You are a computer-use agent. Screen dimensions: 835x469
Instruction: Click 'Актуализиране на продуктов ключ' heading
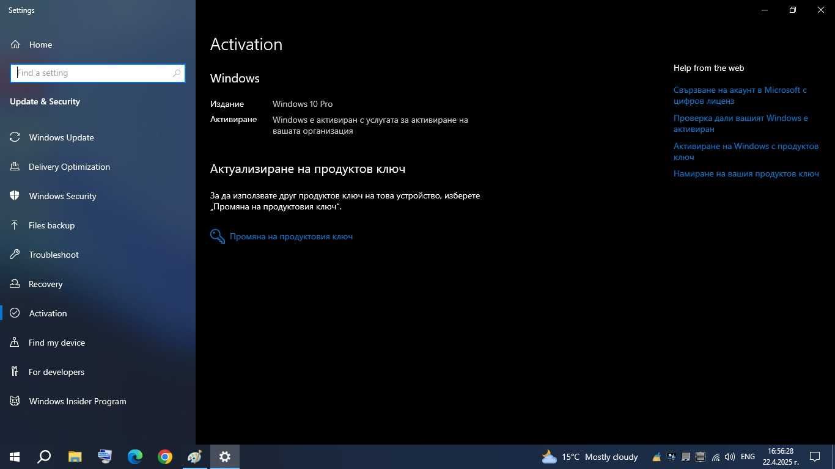307,169
